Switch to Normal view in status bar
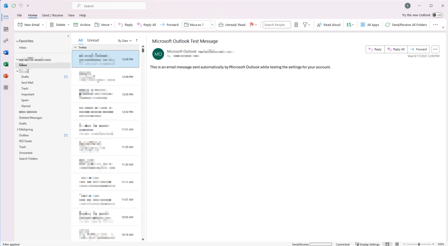This screenshot has width=448, height=246. click(387, 244)
